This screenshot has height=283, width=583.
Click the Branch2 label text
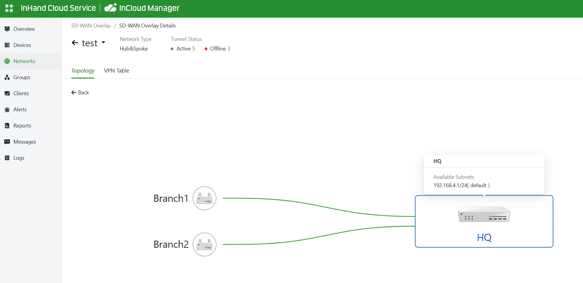[x=171, y=244]
